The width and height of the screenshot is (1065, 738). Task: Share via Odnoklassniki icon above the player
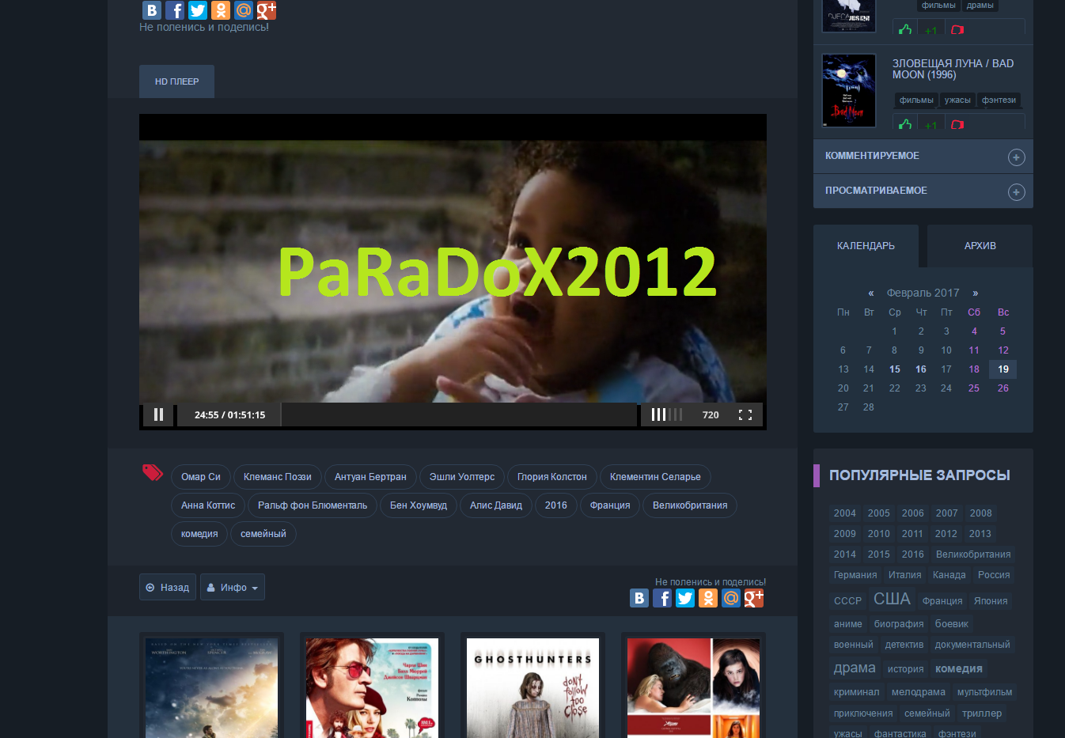click(221, 10)
